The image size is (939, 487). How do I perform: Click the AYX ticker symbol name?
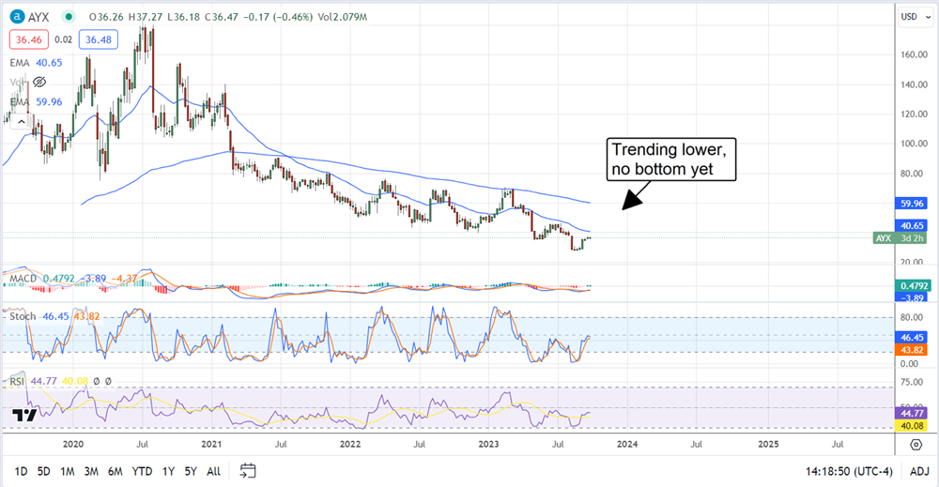[38, 17]
